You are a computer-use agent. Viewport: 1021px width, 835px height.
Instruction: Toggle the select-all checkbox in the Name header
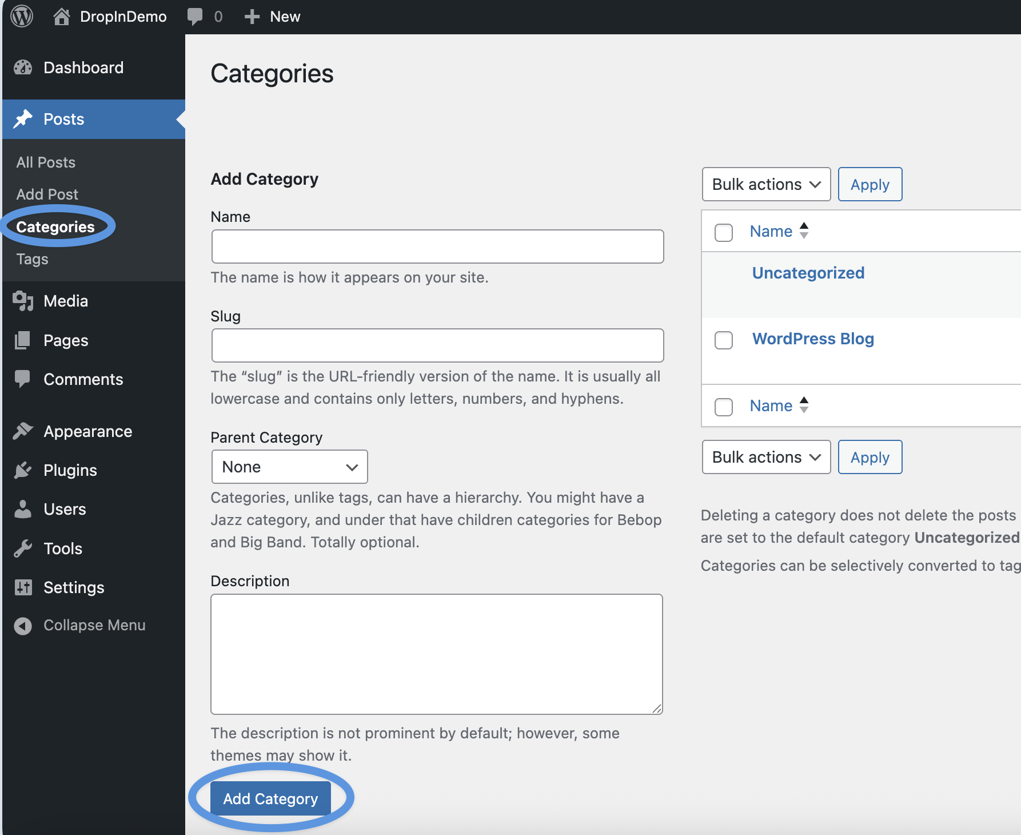tap(723, 232)
